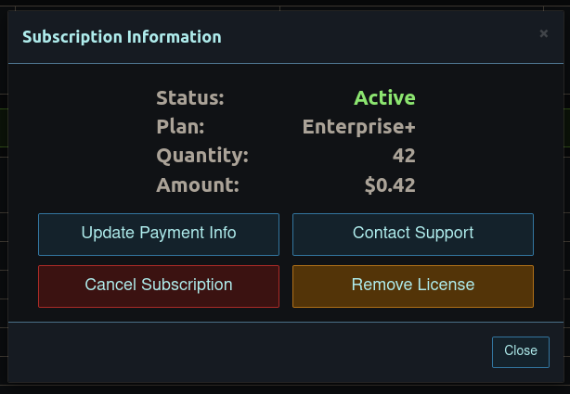Click the quantity value 42

[403, 156]
